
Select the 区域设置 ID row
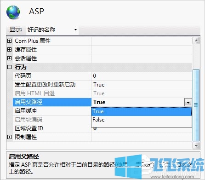pos(52,128)
